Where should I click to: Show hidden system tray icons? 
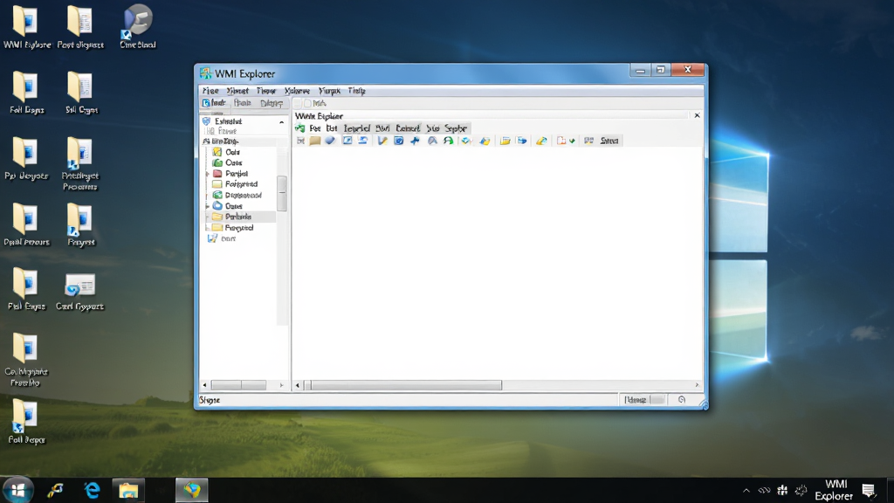coord(746,491)
